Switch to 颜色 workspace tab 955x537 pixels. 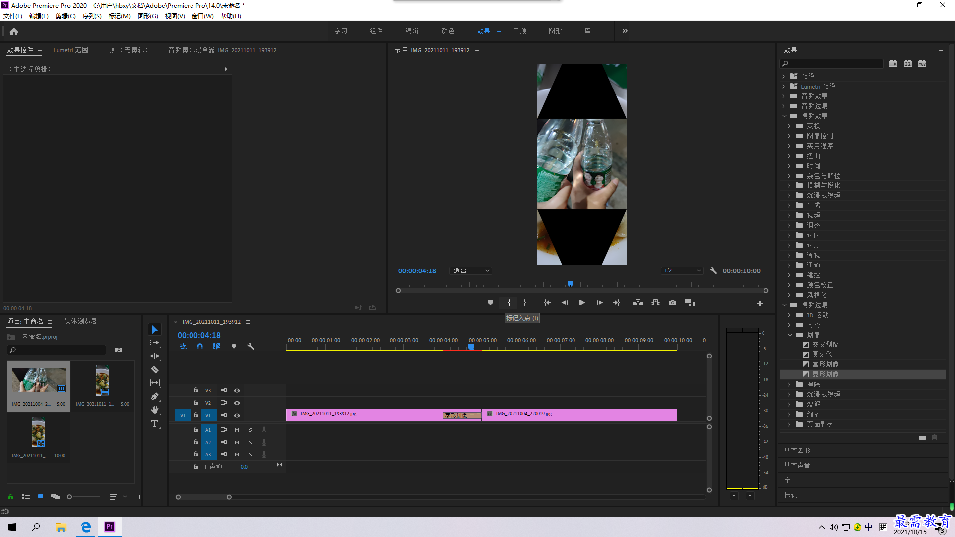[448, 31]
